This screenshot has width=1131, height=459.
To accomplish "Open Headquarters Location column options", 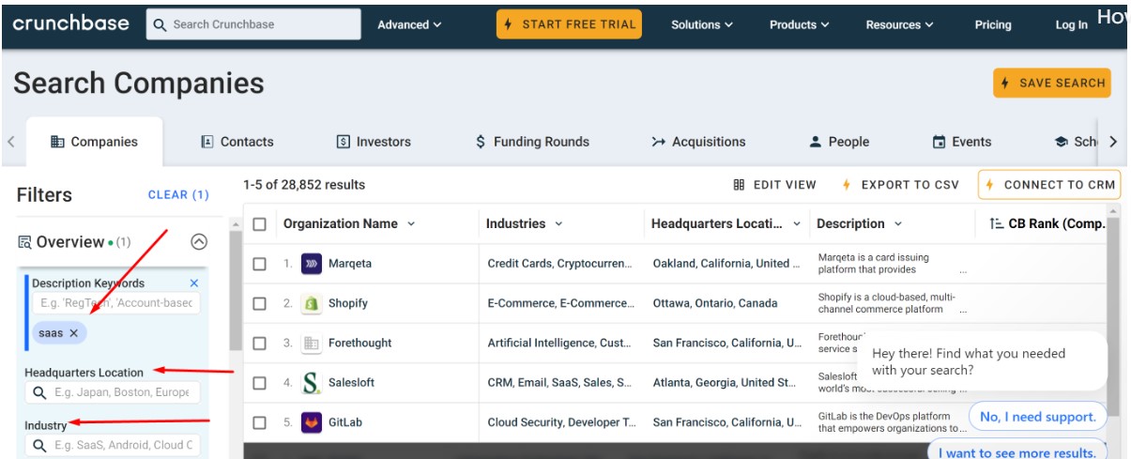I will tap(797, 224).
